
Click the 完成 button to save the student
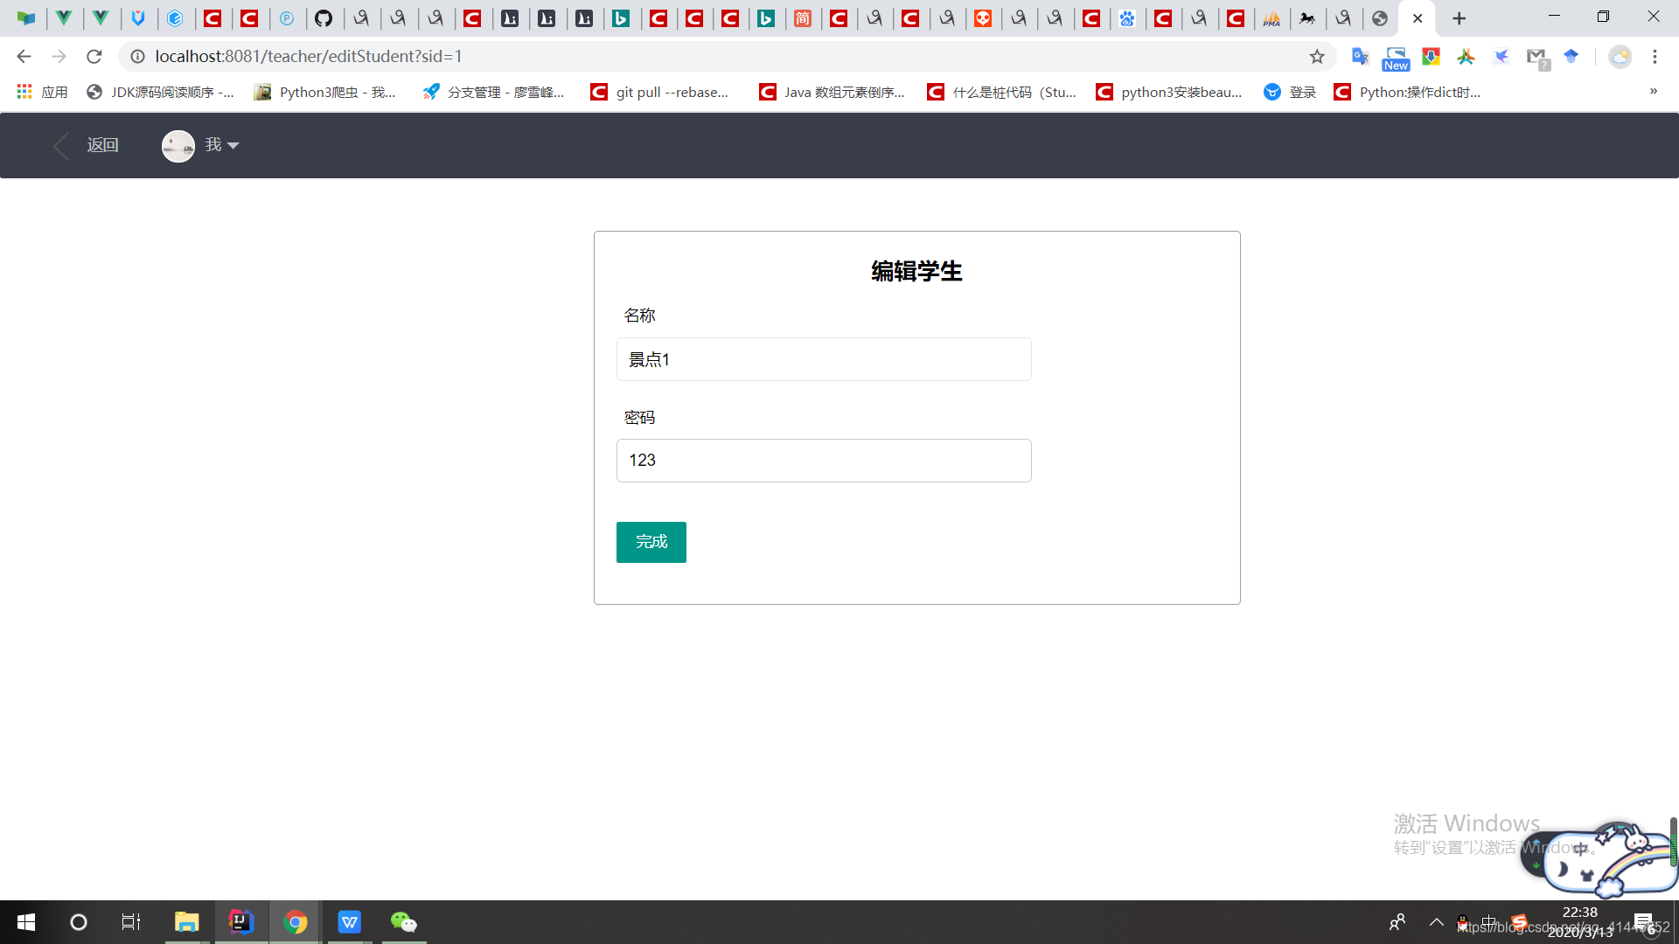[x=651, y=542]
